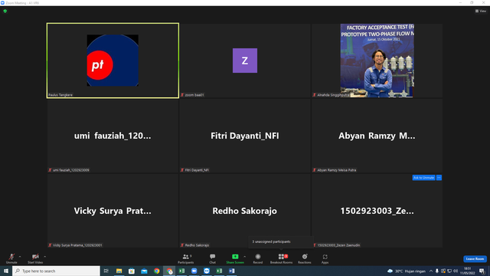
Task: Open Mail app from taskbar
Action: (x=144, y=271)
